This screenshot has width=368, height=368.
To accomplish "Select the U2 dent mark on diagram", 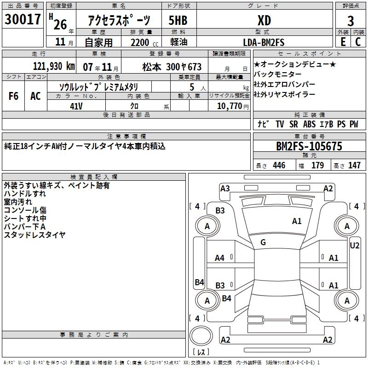I will pos(354,246).
